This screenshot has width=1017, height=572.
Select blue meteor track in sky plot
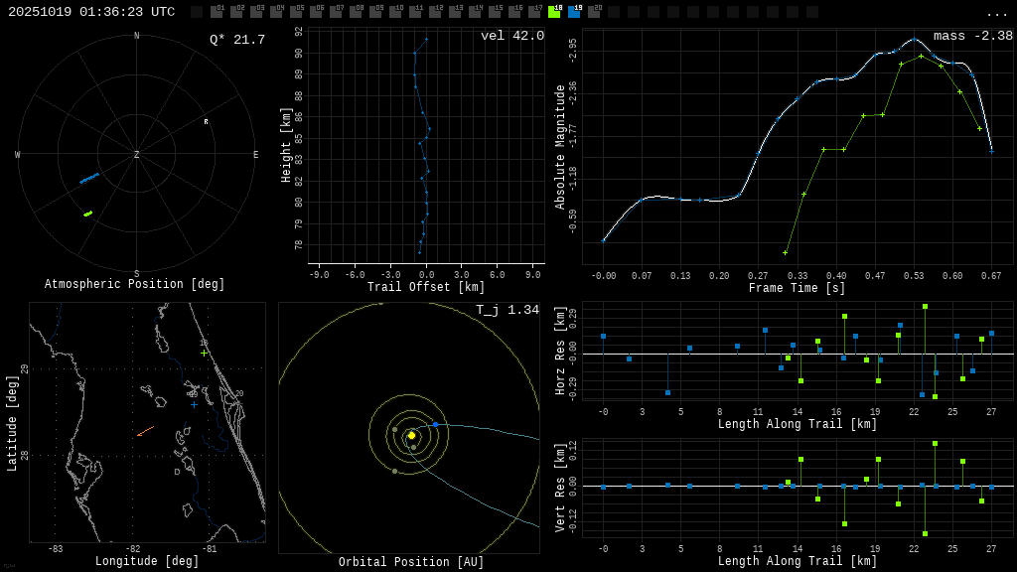click(89, 178)
